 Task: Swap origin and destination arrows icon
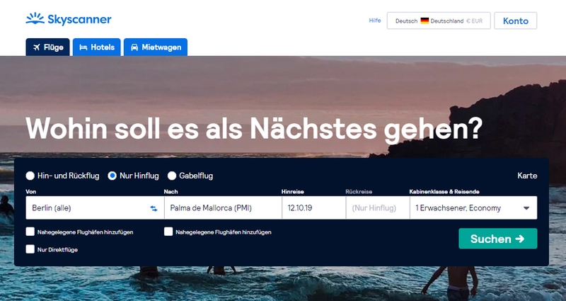[x=154, y=208]
